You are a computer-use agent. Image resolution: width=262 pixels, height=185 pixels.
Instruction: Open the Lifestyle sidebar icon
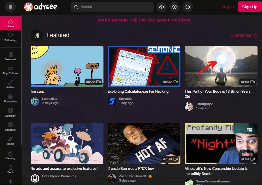(10, 125)
